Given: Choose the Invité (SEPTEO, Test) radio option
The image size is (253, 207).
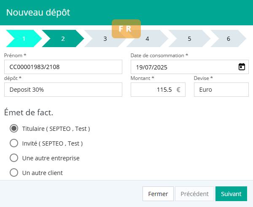Looking at the screenshot, I should pyautogui.click(x=14, y=143).
